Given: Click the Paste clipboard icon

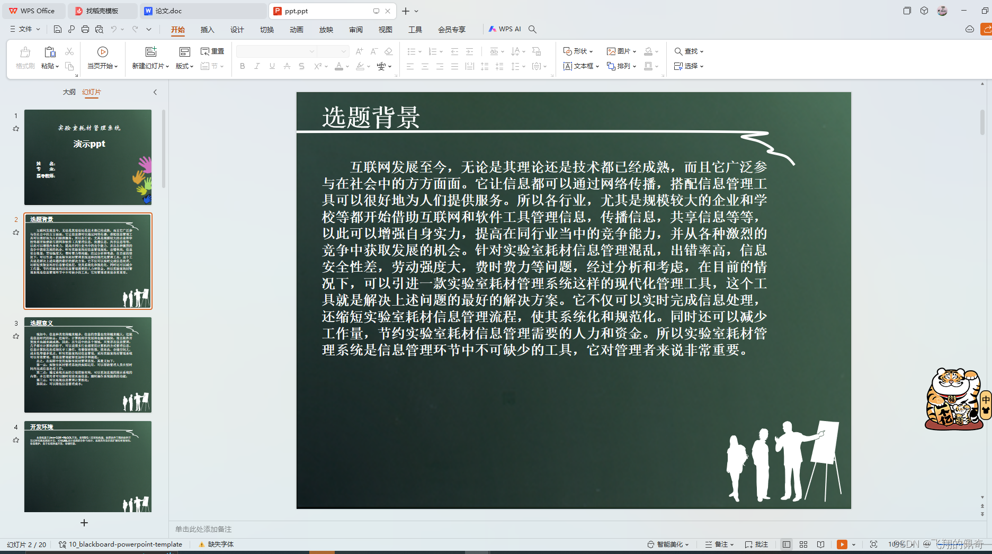Looking at the screenshot, I should [50, 52].
